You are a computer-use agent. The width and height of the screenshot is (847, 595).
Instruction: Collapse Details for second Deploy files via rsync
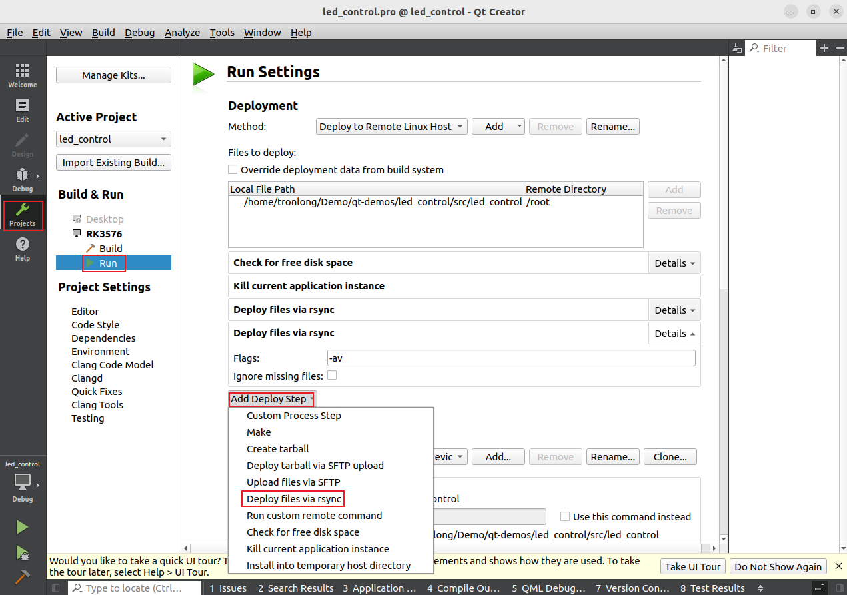point(674,333)
